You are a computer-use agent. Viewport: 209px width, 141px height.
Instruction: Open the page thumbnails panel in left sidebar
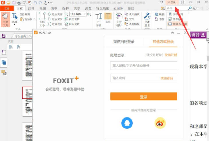[x=4, y=62]
